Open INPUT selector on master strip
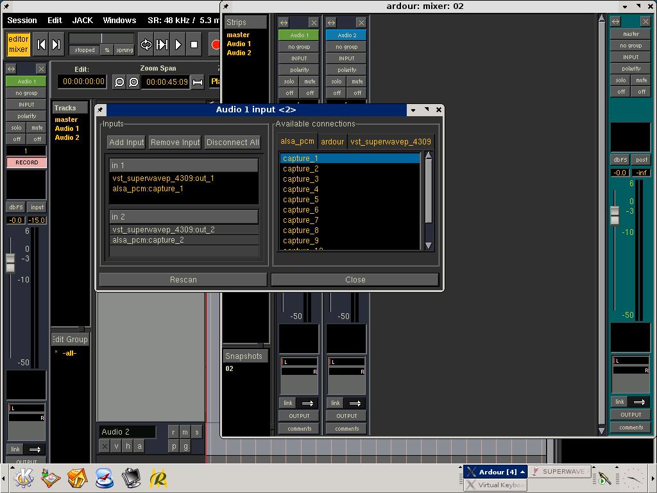The width and height of the screenshot is (657, 493). coord(631,57)
